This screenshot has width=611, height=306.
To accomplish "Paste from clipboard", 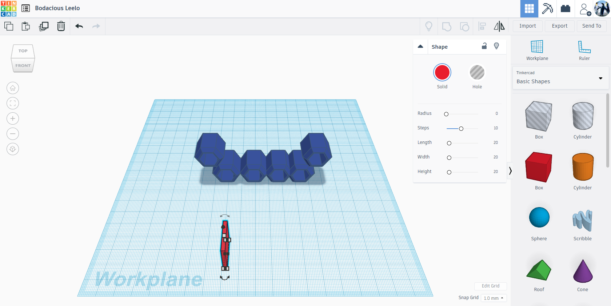I will coord(26,26).
